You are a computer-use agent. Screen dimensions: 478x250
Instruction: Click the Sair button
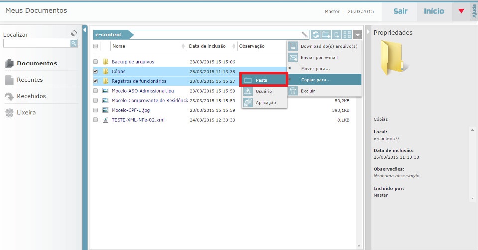click(400, 11)
